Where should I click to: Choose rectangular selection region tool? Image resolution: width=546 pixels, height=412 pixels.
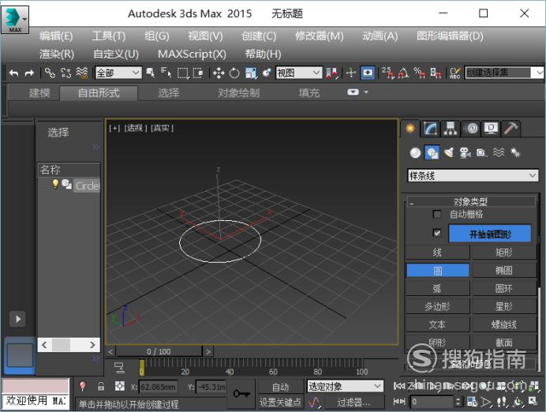(183, 73)
